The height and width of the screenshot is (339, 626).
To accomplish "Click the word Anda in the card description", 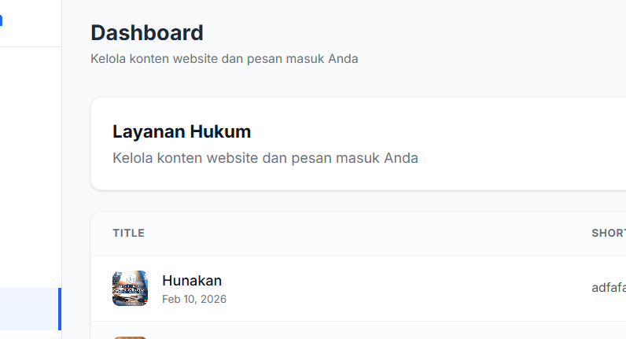I will pos(401,157).
